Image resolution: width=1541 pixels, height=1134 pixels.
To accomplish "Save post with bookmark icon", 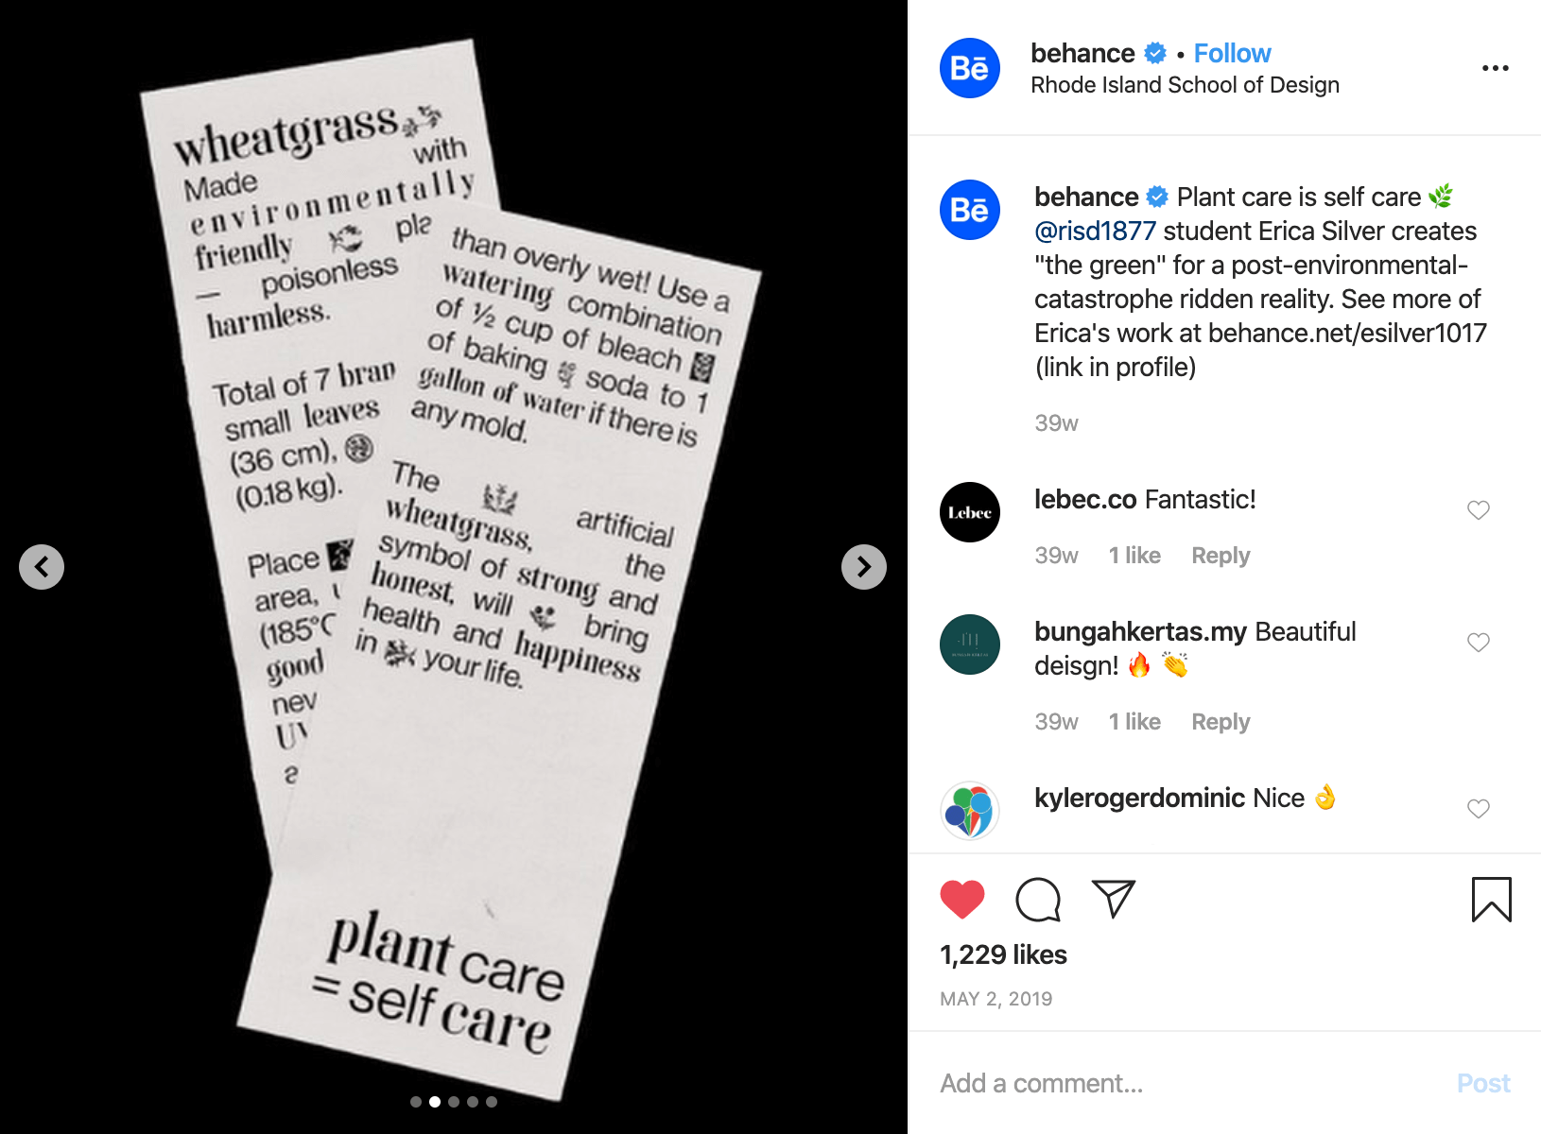I will tap(1491, 899).
